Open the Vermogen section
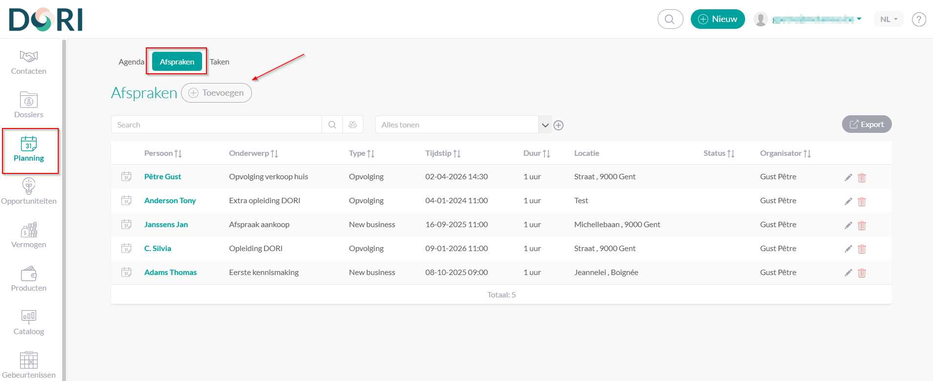The width and height of the screenshot is (933, 381). pyautogui.click(x=28, y=235)
